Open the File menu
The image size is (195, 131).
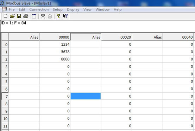(x=12, y=9)
